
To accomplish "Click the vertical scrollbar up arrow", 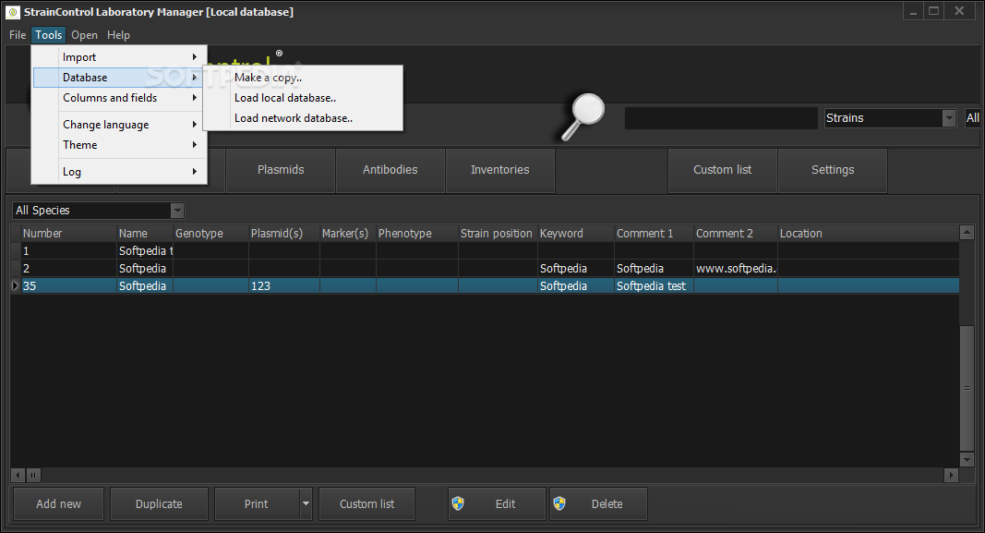I will coord(967,233).
